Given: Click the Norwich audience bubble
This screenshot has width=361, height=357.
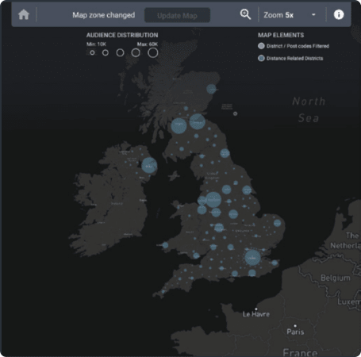Looking at the screenshot, I should pos(277,223).
